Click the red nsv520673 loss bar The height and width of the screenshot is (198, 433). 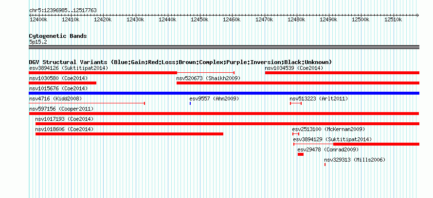298,83
